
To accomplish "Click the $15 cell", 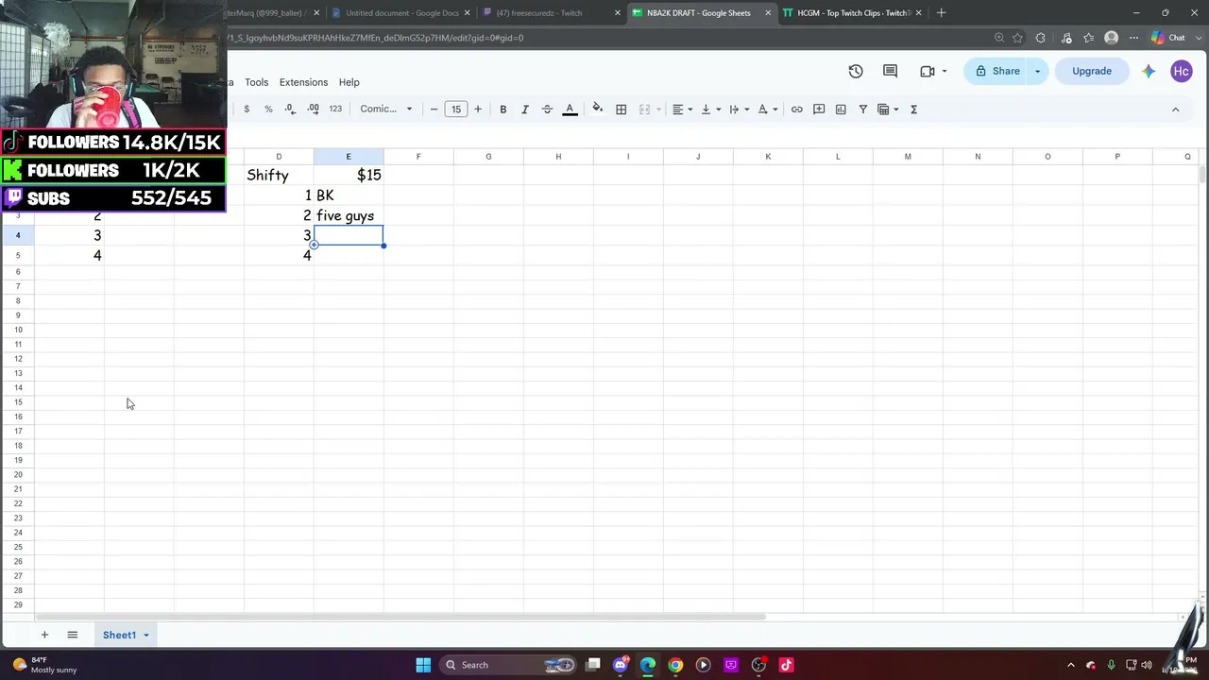I will tap(349, 175).
